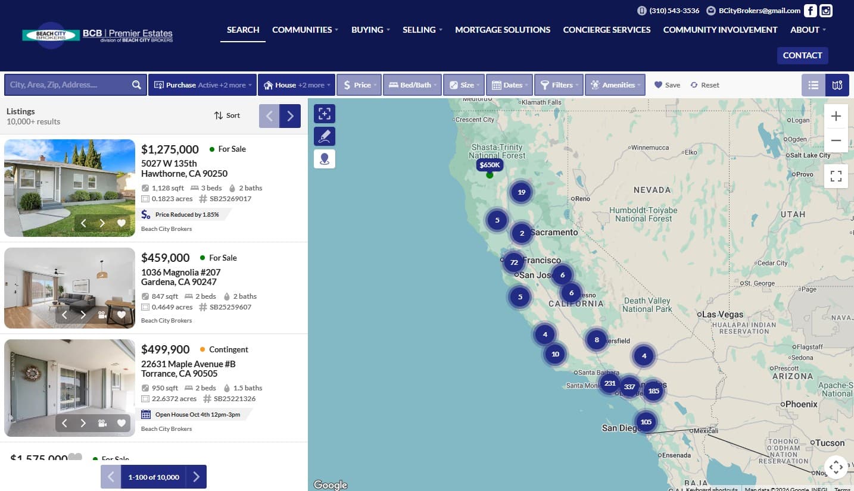Toggle fullscreen map view
The width and height of the screenshot is (854, 491).
(836, 176)
